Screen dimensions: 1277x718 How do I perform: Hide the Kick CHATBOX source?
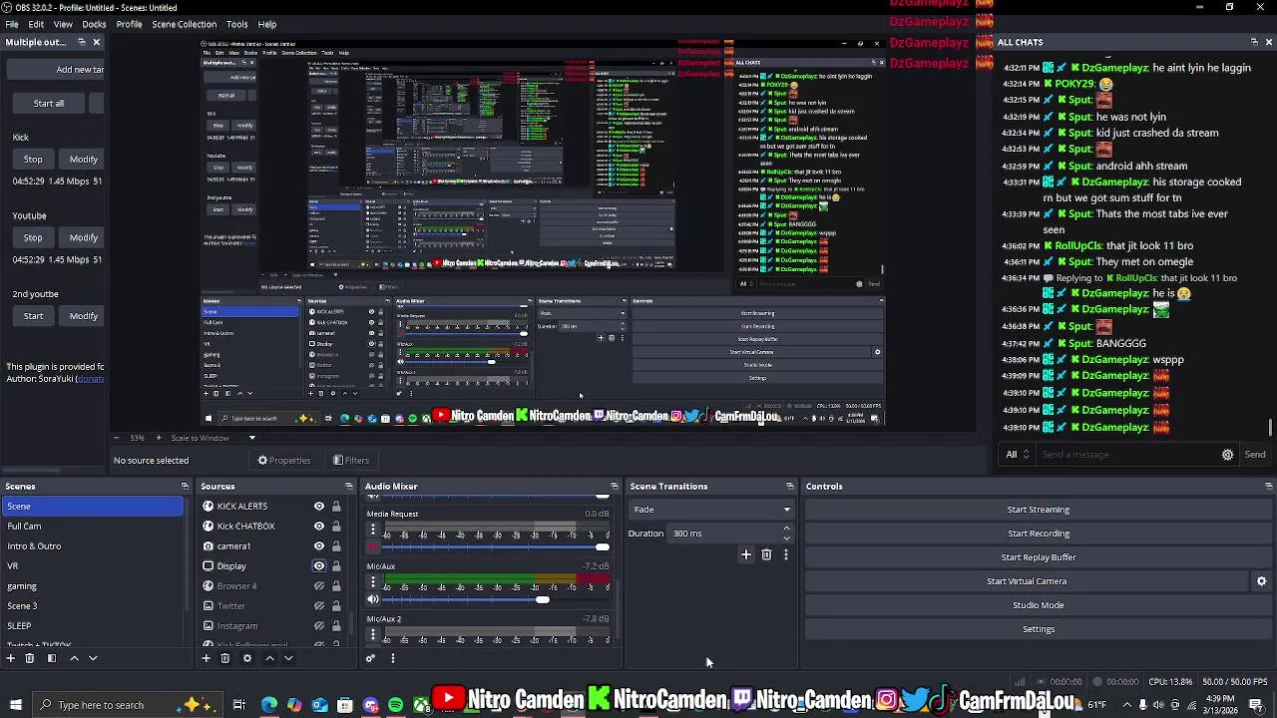pos(319,527)
